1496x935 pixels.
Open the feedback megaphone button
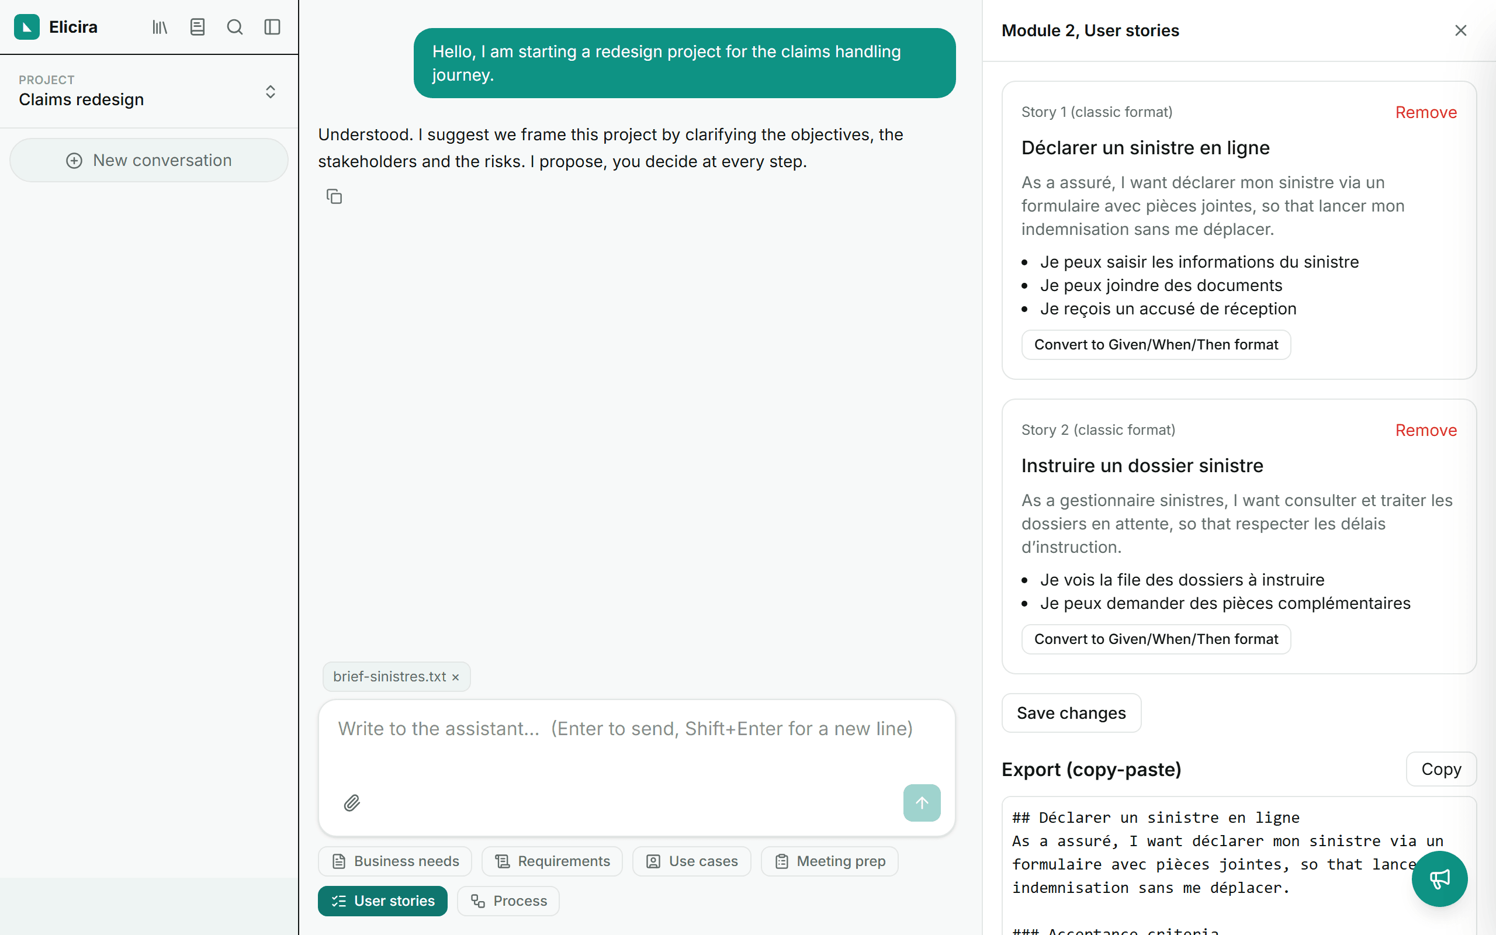click(1439, 879)
